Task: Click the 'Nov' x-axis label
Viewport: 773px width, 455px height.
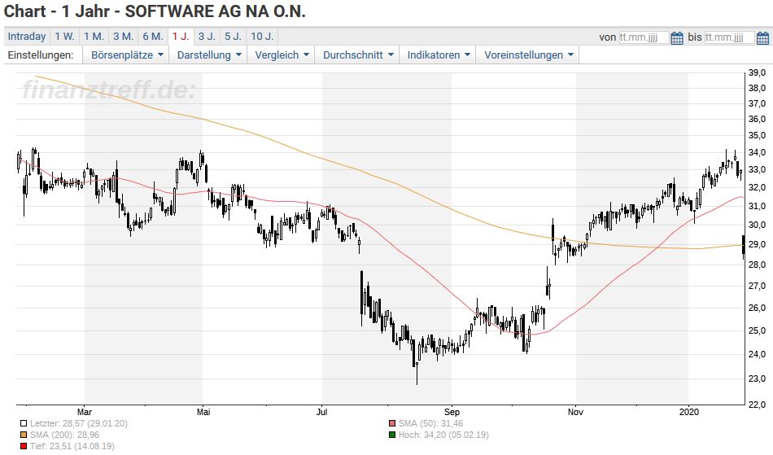Action: click(x=575, y=412)
